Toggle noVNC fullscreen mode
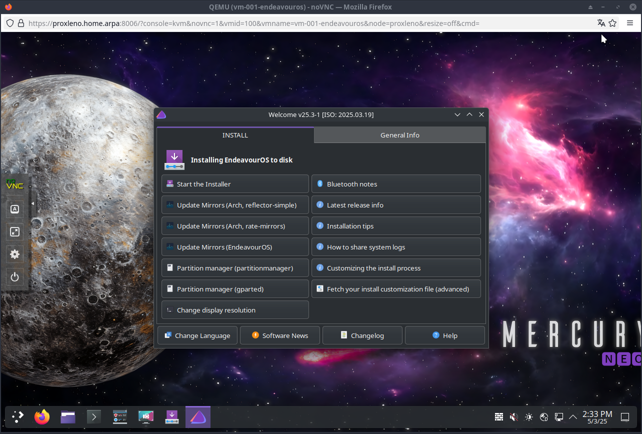 [14, 231]
